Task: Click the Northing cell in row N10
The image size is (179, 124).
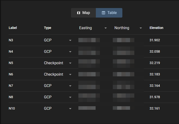Action: tap(121, 108)
